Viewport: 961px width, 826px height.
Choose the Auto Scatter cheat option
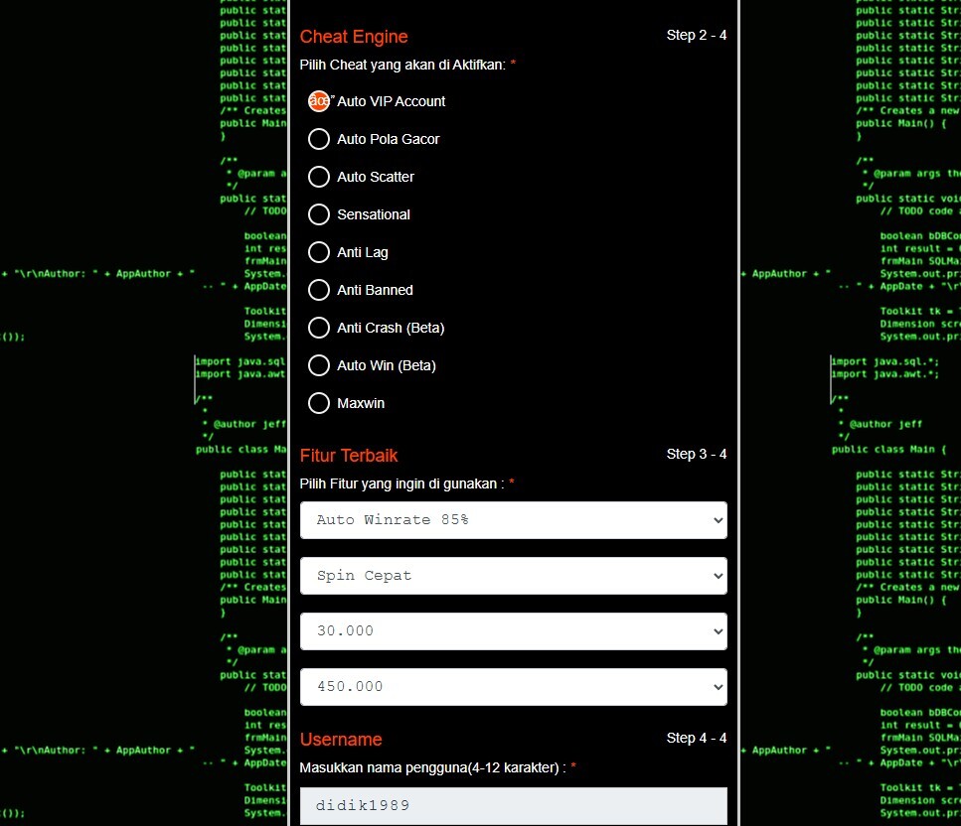(319, 177)
